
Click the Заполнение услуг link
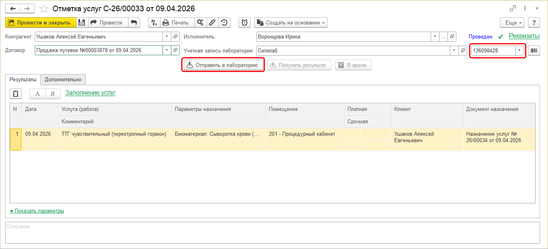[x=90, y=93]
